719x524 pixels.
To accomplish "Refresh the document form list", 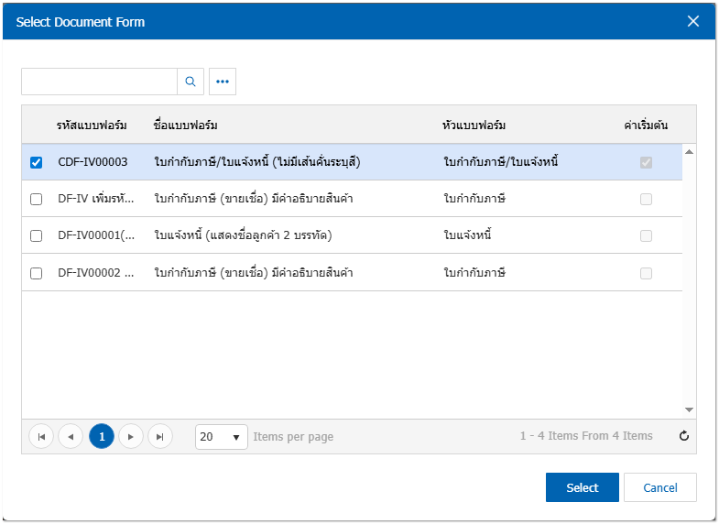I will tap(683, 436).
